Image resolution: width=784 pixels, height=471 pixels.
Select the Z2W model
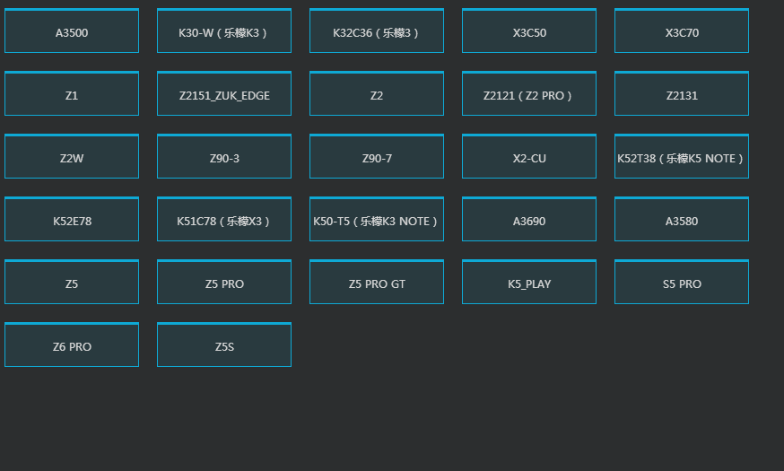72,156
